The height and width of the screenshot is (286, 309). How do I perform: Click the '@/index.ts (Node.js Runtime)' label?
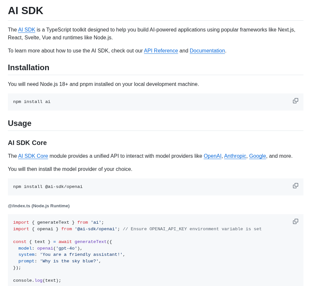(39, 206)
